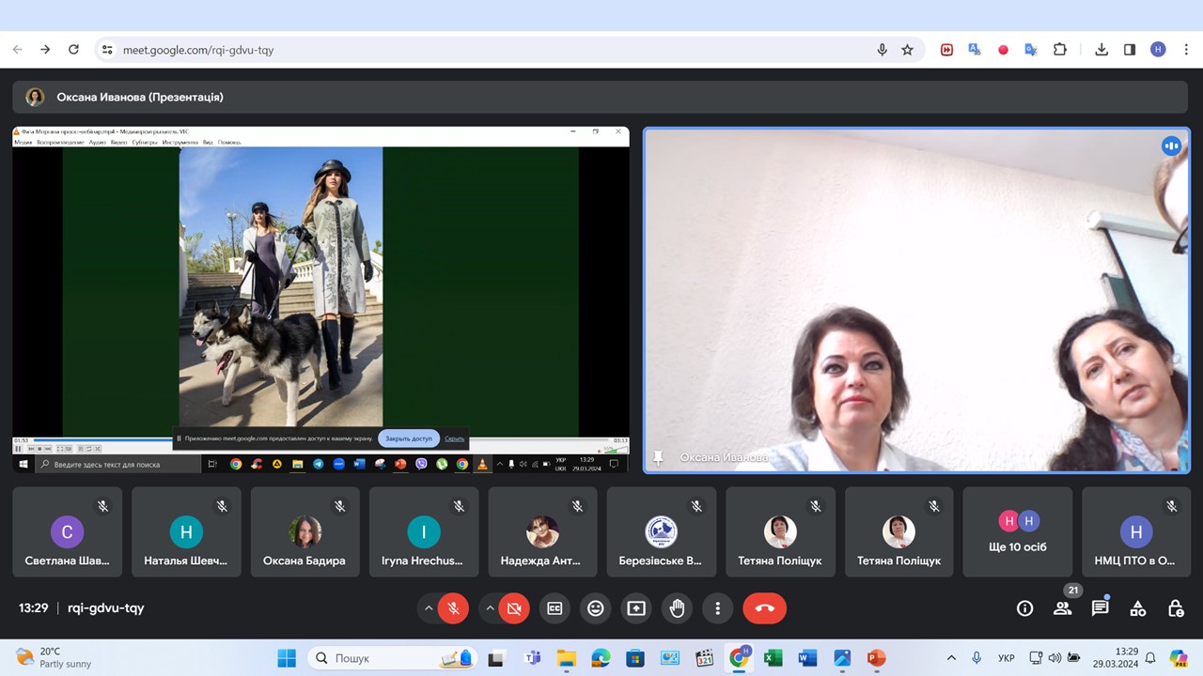Toggle closed captions on
The width and height of the screenshot is (1203, 676).
tap(555, 608)
